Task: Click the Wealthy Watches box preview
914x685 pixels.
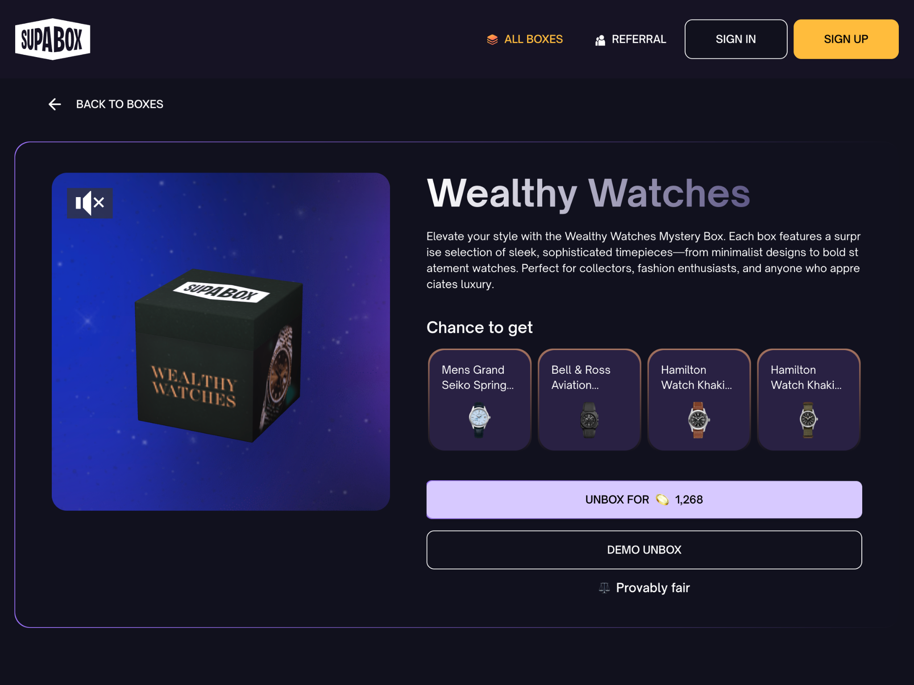Action: pos(221,342)
